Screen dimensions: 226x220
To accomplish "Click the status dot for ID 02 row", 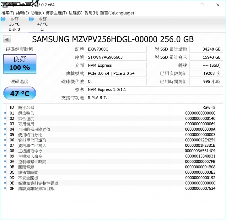I will pos(5,118).
